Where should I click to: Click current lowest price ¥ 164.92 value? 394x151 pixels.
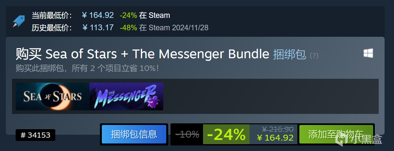coord(98,15)
